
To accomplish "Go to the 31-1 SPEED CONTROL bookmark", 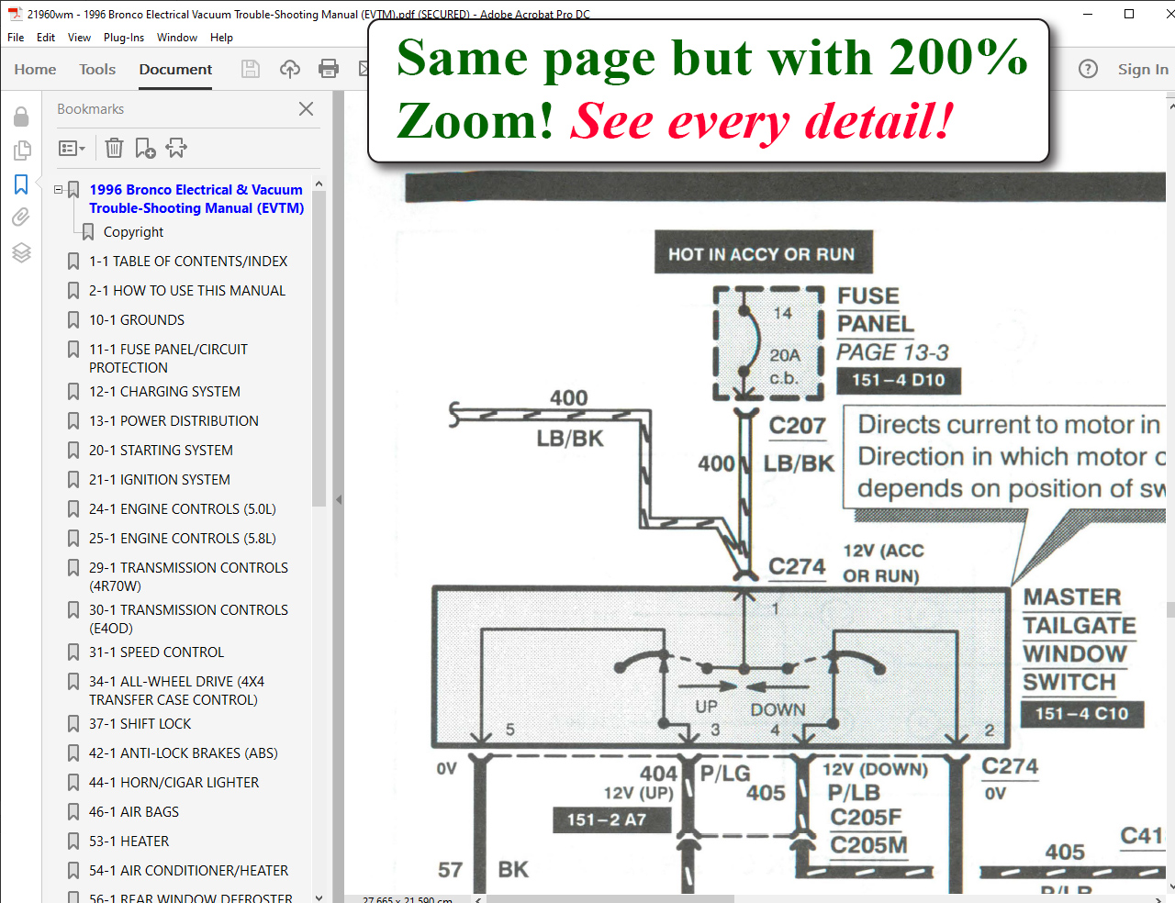I will pos(156,652).
